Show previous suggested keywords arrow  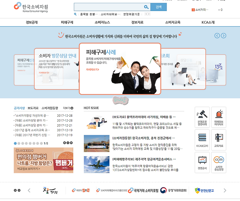(x=146, y=14)
